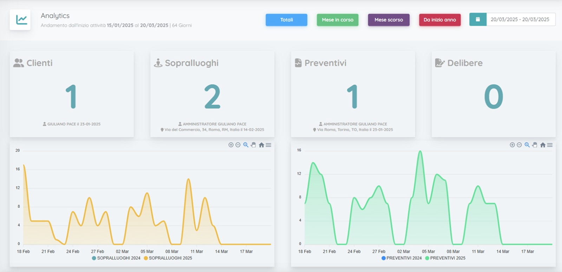Hide the PREVENTIVI 2025 series via legend
Screen dimensions: 562x272
(445, 258)
